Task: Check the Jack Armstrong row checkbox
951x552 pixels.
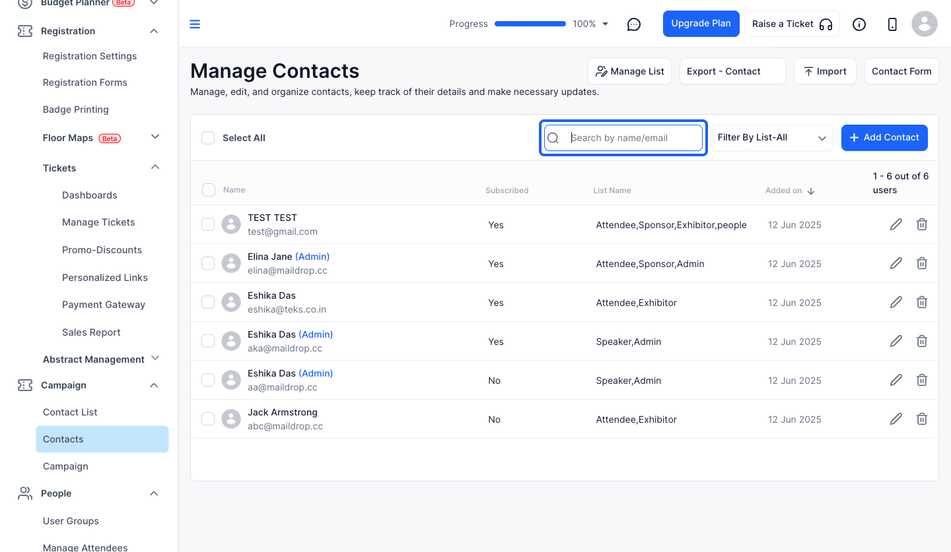Action: [208, 419]
